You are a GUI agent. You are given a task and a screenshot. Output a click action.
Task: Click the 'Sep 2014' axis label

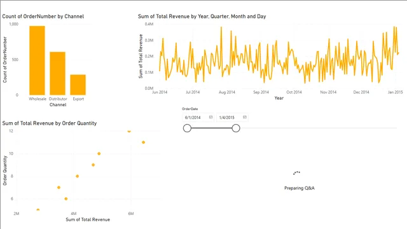(261, 92)
